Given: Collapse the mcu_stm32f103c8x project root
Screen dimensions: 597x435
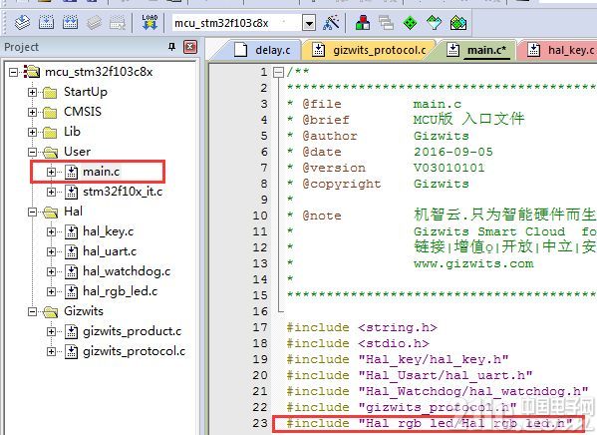Looking at the screenshot, I should (14, 72).
